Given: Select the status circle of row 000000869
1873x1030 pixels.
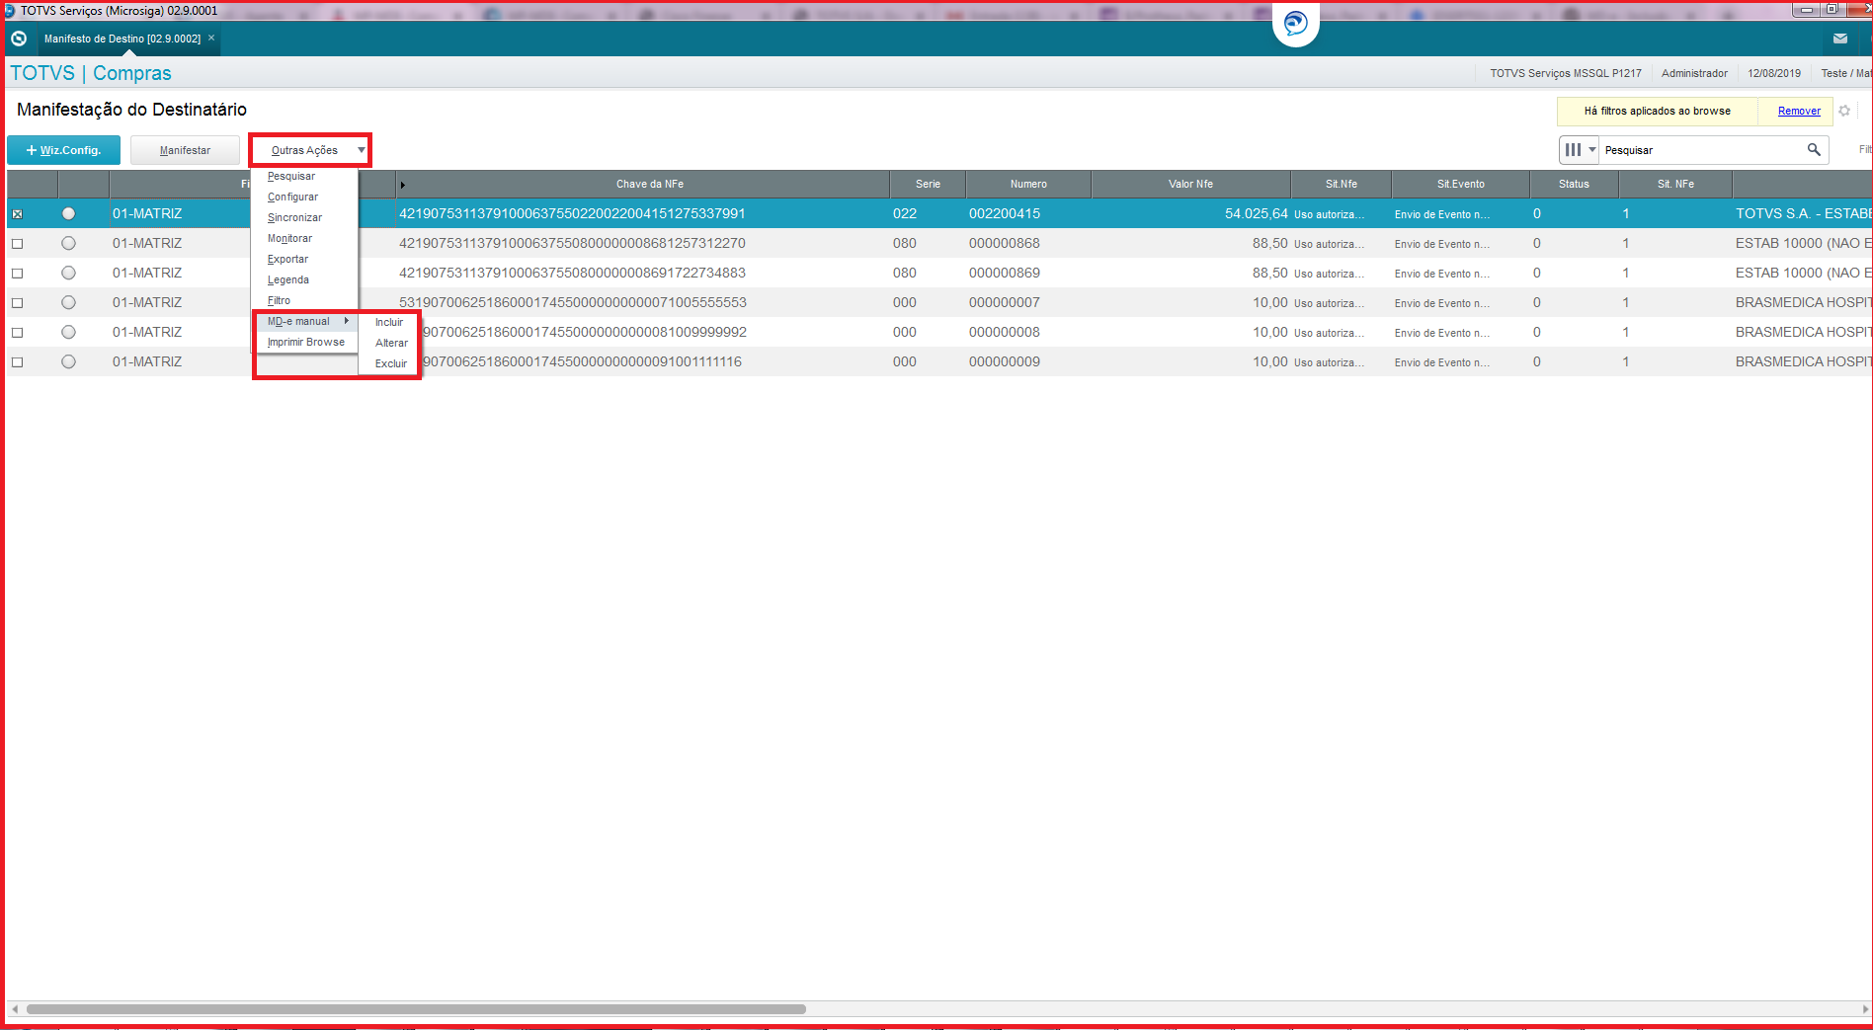Looking at the screenshot, I should pos(68,273).
